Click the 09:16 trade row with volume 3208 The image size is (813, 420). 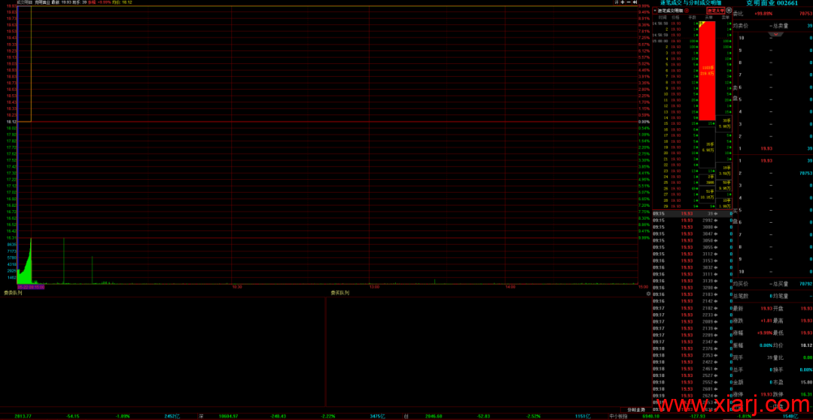coord(693,288)
